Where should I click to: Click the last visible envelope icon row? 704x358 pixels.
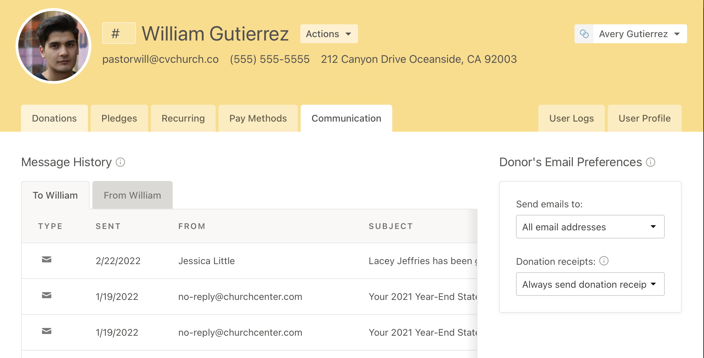point(47,331)
